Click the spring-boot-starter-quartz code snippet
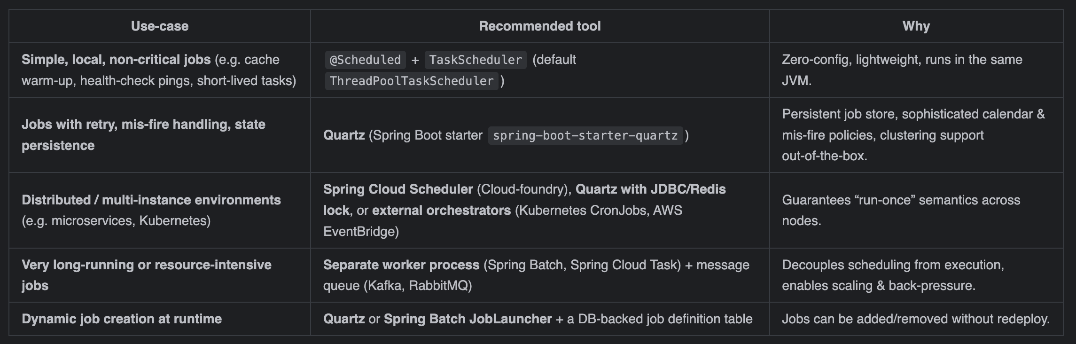Image resolution: width=1076 pixels, height=344 pixels. [x=585, y=135]
